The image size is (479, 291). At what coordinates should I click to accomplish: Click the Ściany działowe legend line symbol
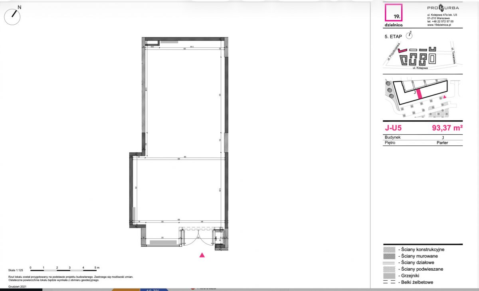pos(389,263)
